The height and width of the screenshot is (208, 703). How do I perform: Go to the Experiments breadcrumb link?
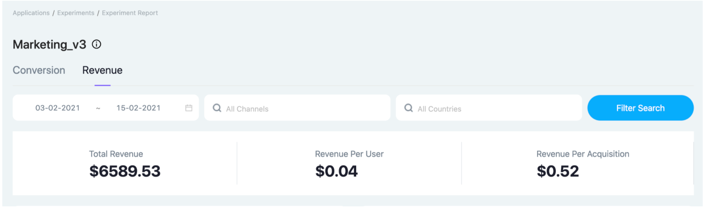pyautogui.click(x=76, y=13)
